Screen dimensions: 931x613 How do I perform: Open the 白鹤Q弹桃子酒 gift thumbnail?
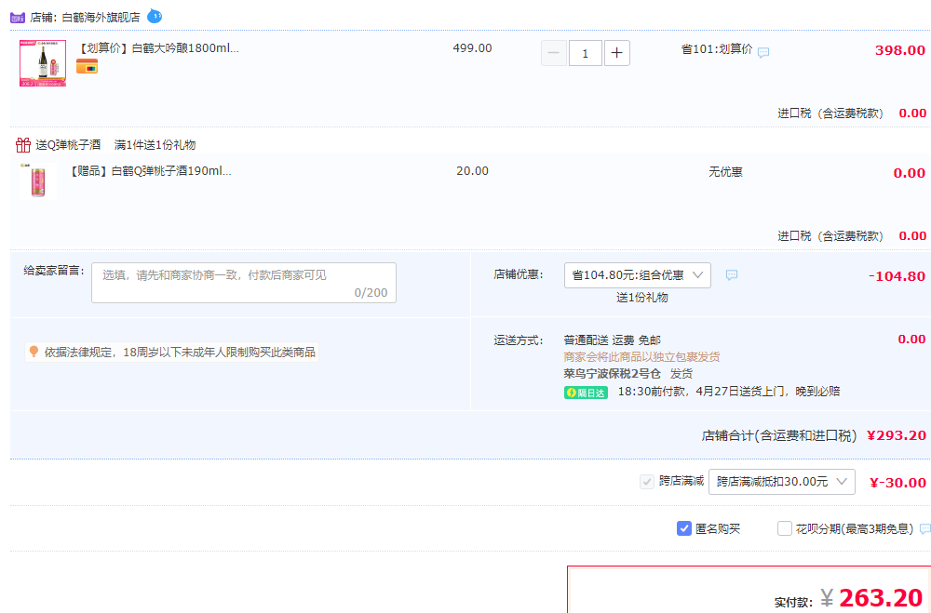point(38,181)
